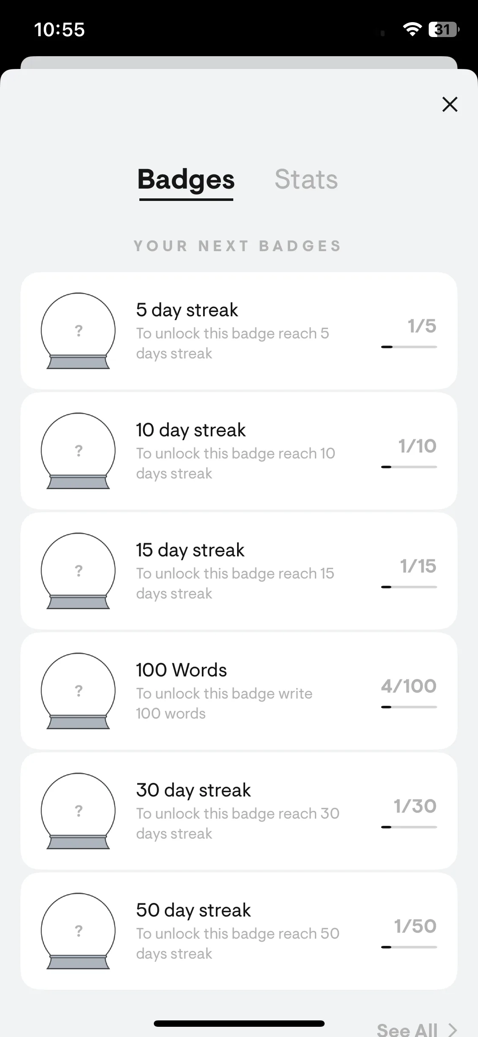Tap the 10 day streak snow globe icon
The image size is (478, 1037).
tap(78, 451)
